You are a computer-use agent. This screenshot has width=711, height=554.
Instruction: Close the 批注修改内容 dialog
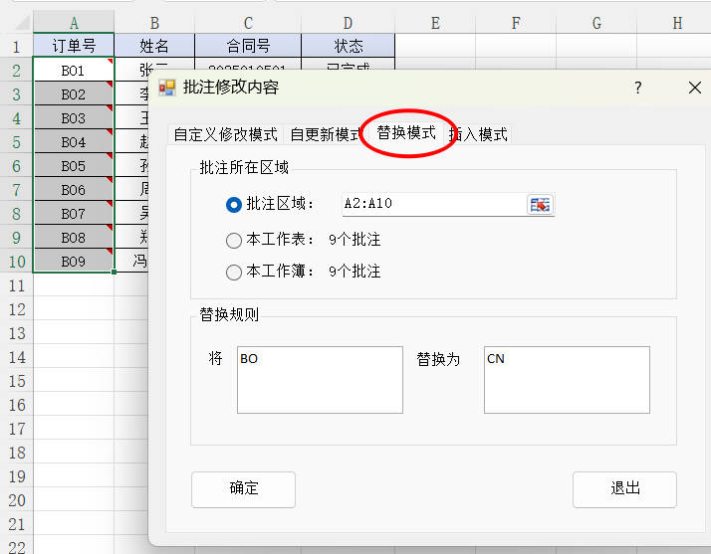(695, 88)
